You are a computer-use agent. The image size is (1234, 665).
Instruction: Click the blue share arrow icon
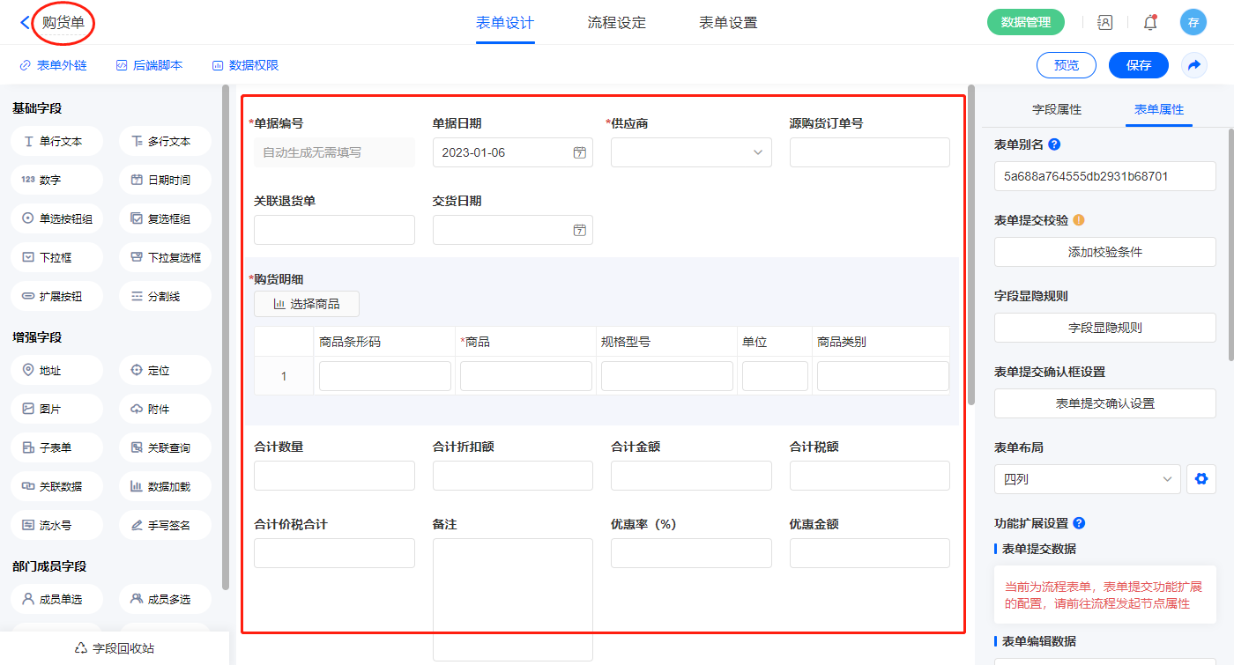click(x=1194, y=65)
